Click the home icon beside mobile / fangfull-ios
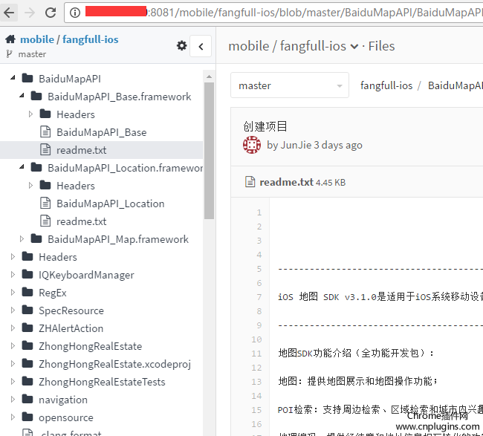The height and width of the screenshot is (436, 483). [x=10, y=39]
